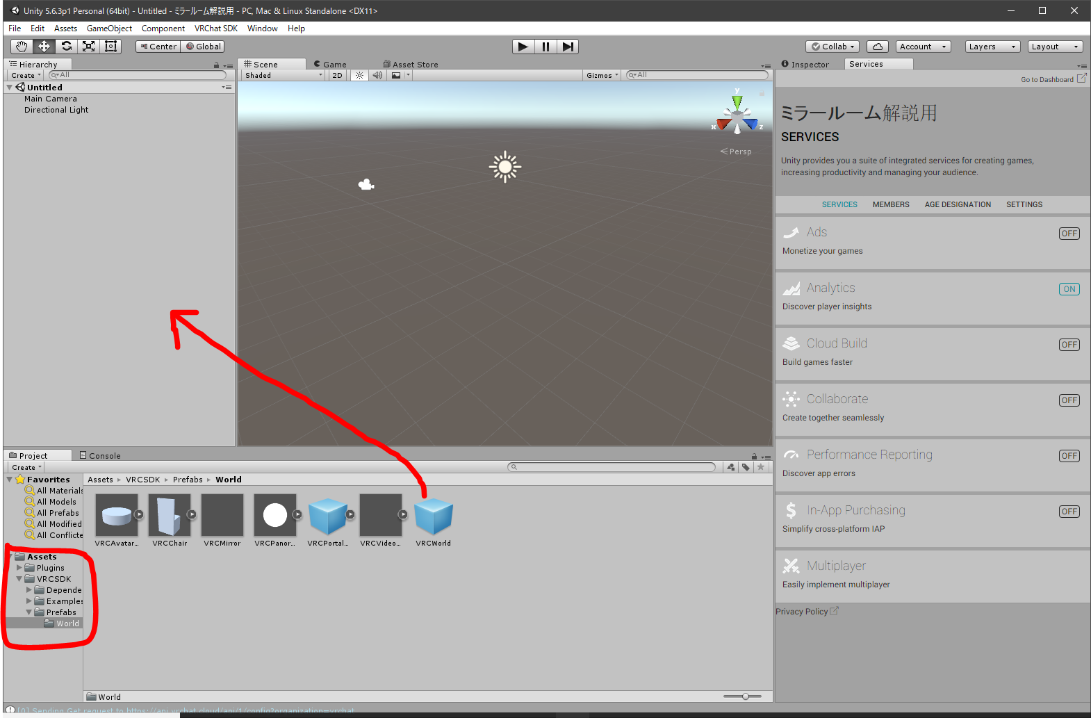
Task: Click the VRCWorld prefab thumbnail
Action: [x=434, y=516]
